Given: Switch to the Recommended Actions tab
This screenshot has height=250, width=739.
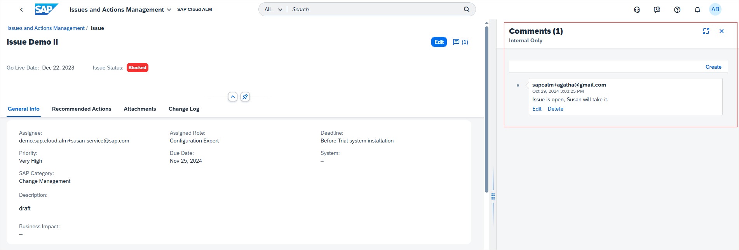Looking at the screenshot, I should click(x=82, y=109).
